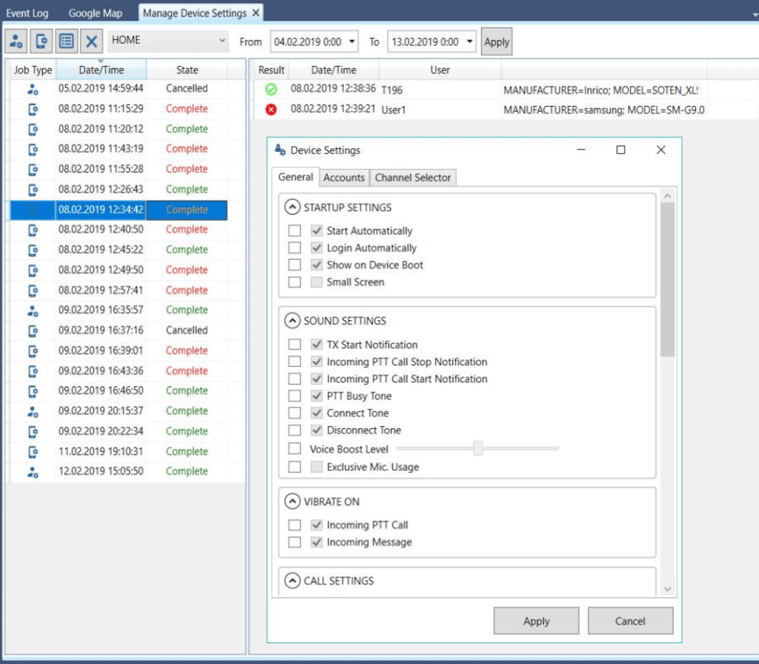
Task: Click job icon for 08.02.2019 12:40:50 row
Action: [x=33, y=230]
